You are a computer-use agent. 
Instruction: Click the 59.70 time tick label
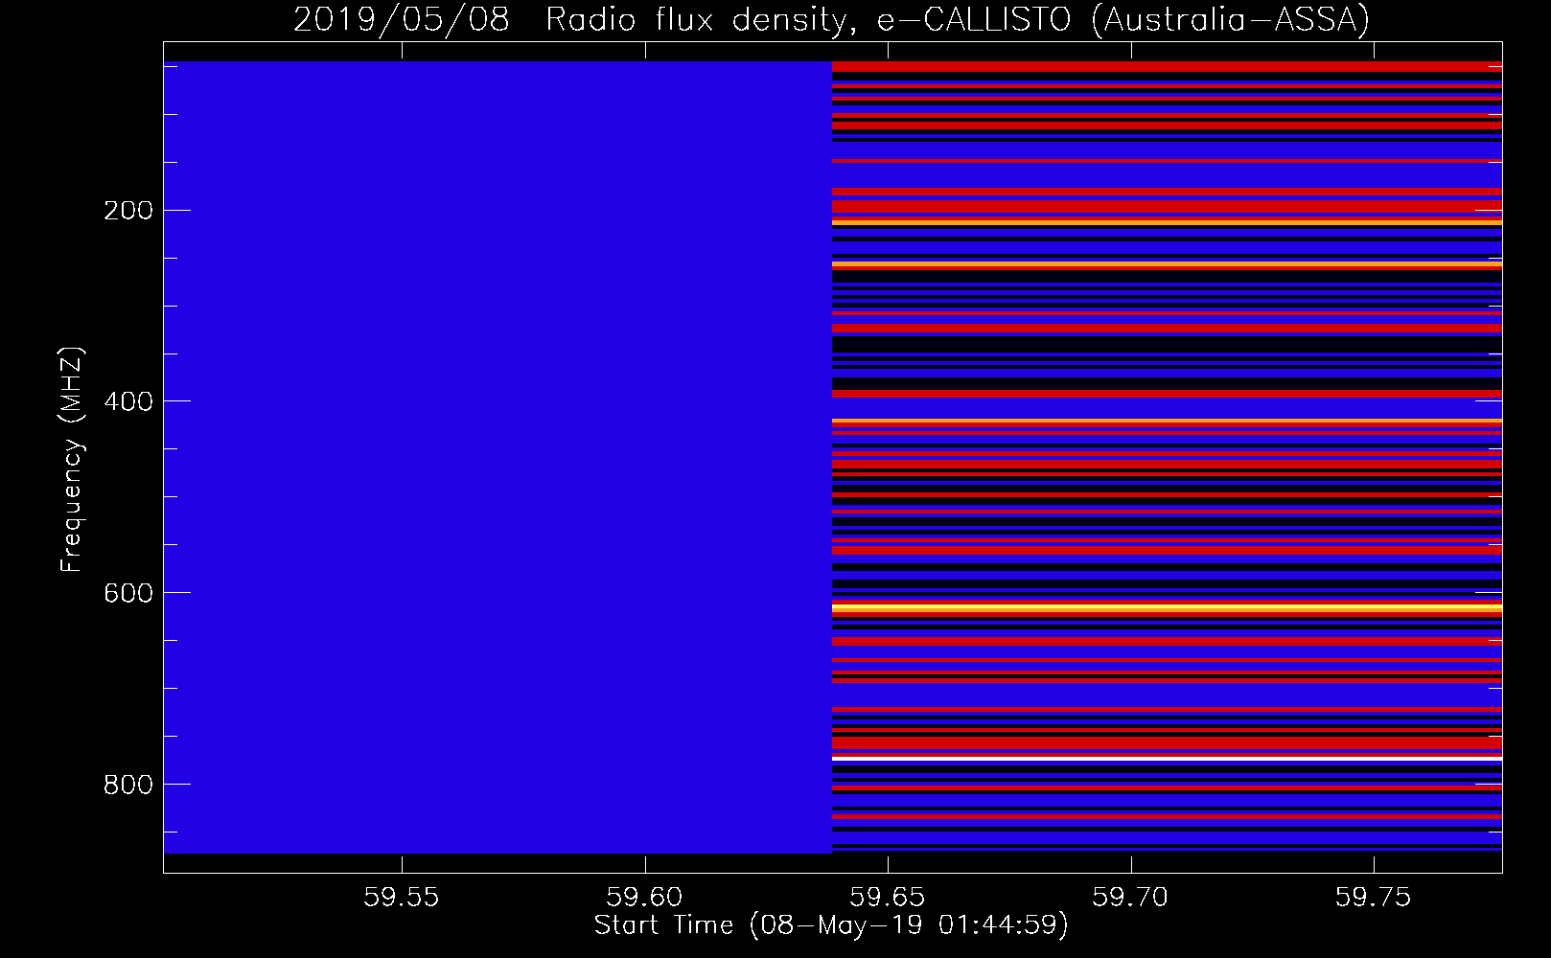[1131, 897]
